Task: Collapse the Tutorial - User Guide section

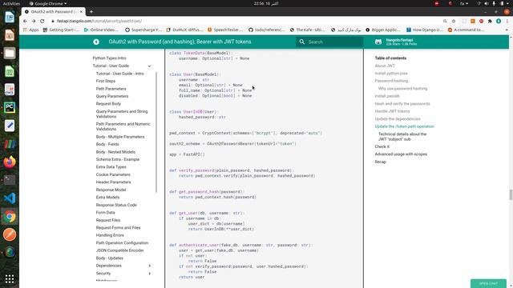Action: coord(150,66)
